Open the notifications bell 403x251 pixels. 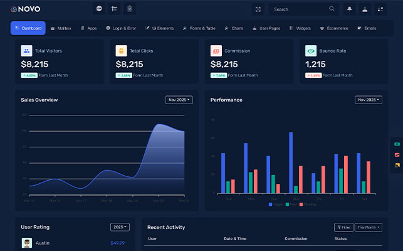point(349,9)
